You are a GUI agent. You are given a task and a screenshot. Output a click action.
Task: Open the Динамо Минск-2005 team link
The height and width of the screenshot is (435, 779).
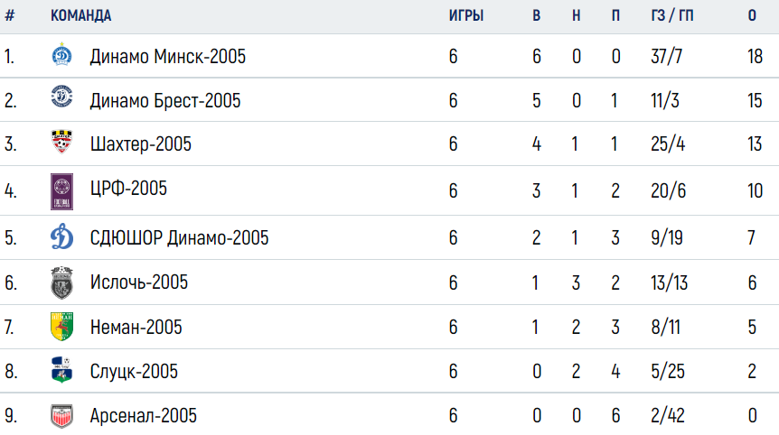168,57
